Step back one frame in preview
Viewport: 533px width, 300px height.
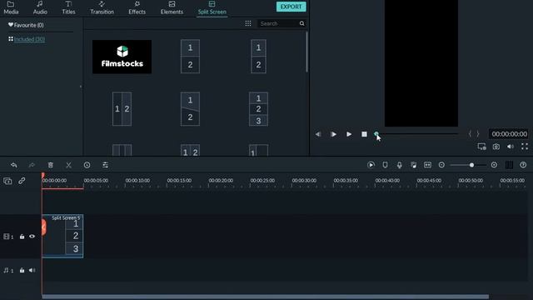point(318,134)
